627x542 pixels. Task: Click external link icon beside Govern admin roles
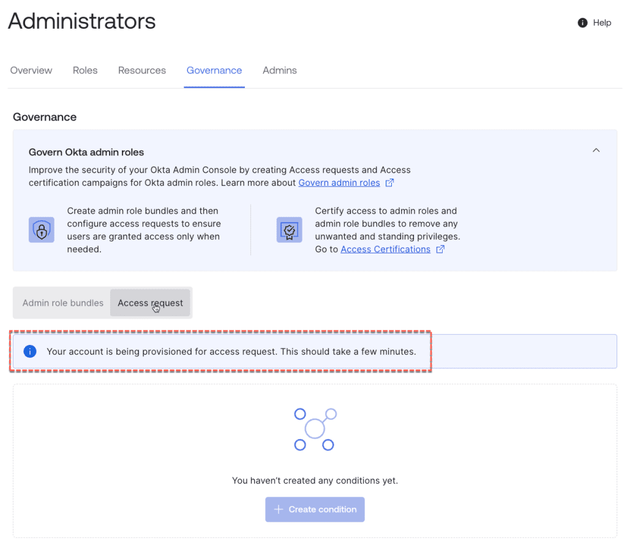389,183
